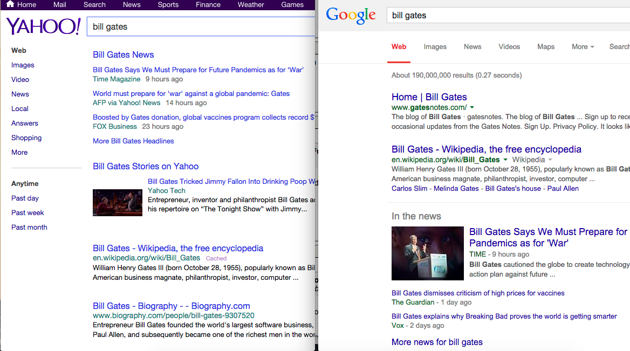Image resolution: width=630 pixels, height=351 pixels.
Task: Open AFP 'World must prepare for war' story
Action: point(191,94)
